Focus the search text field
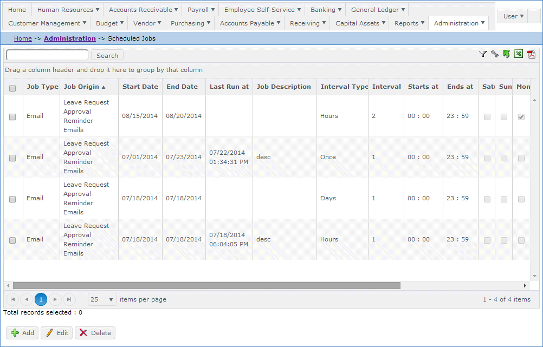 [47, 55]
